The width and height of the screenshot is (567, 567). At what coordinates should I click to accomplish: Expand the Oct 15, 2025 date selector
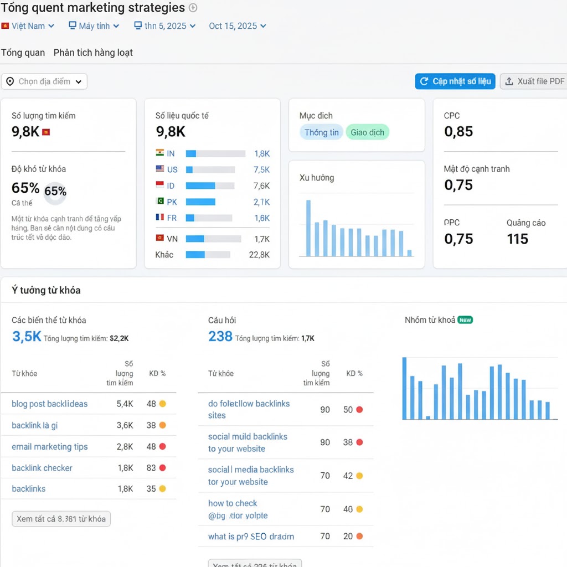[238, 25]
